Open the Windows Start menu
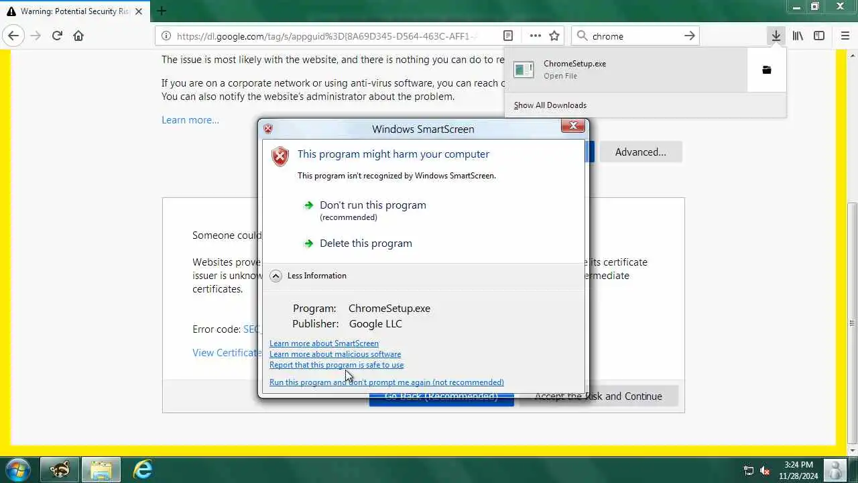The width and height of the screenshot is (858, 483). coord(17,470)
